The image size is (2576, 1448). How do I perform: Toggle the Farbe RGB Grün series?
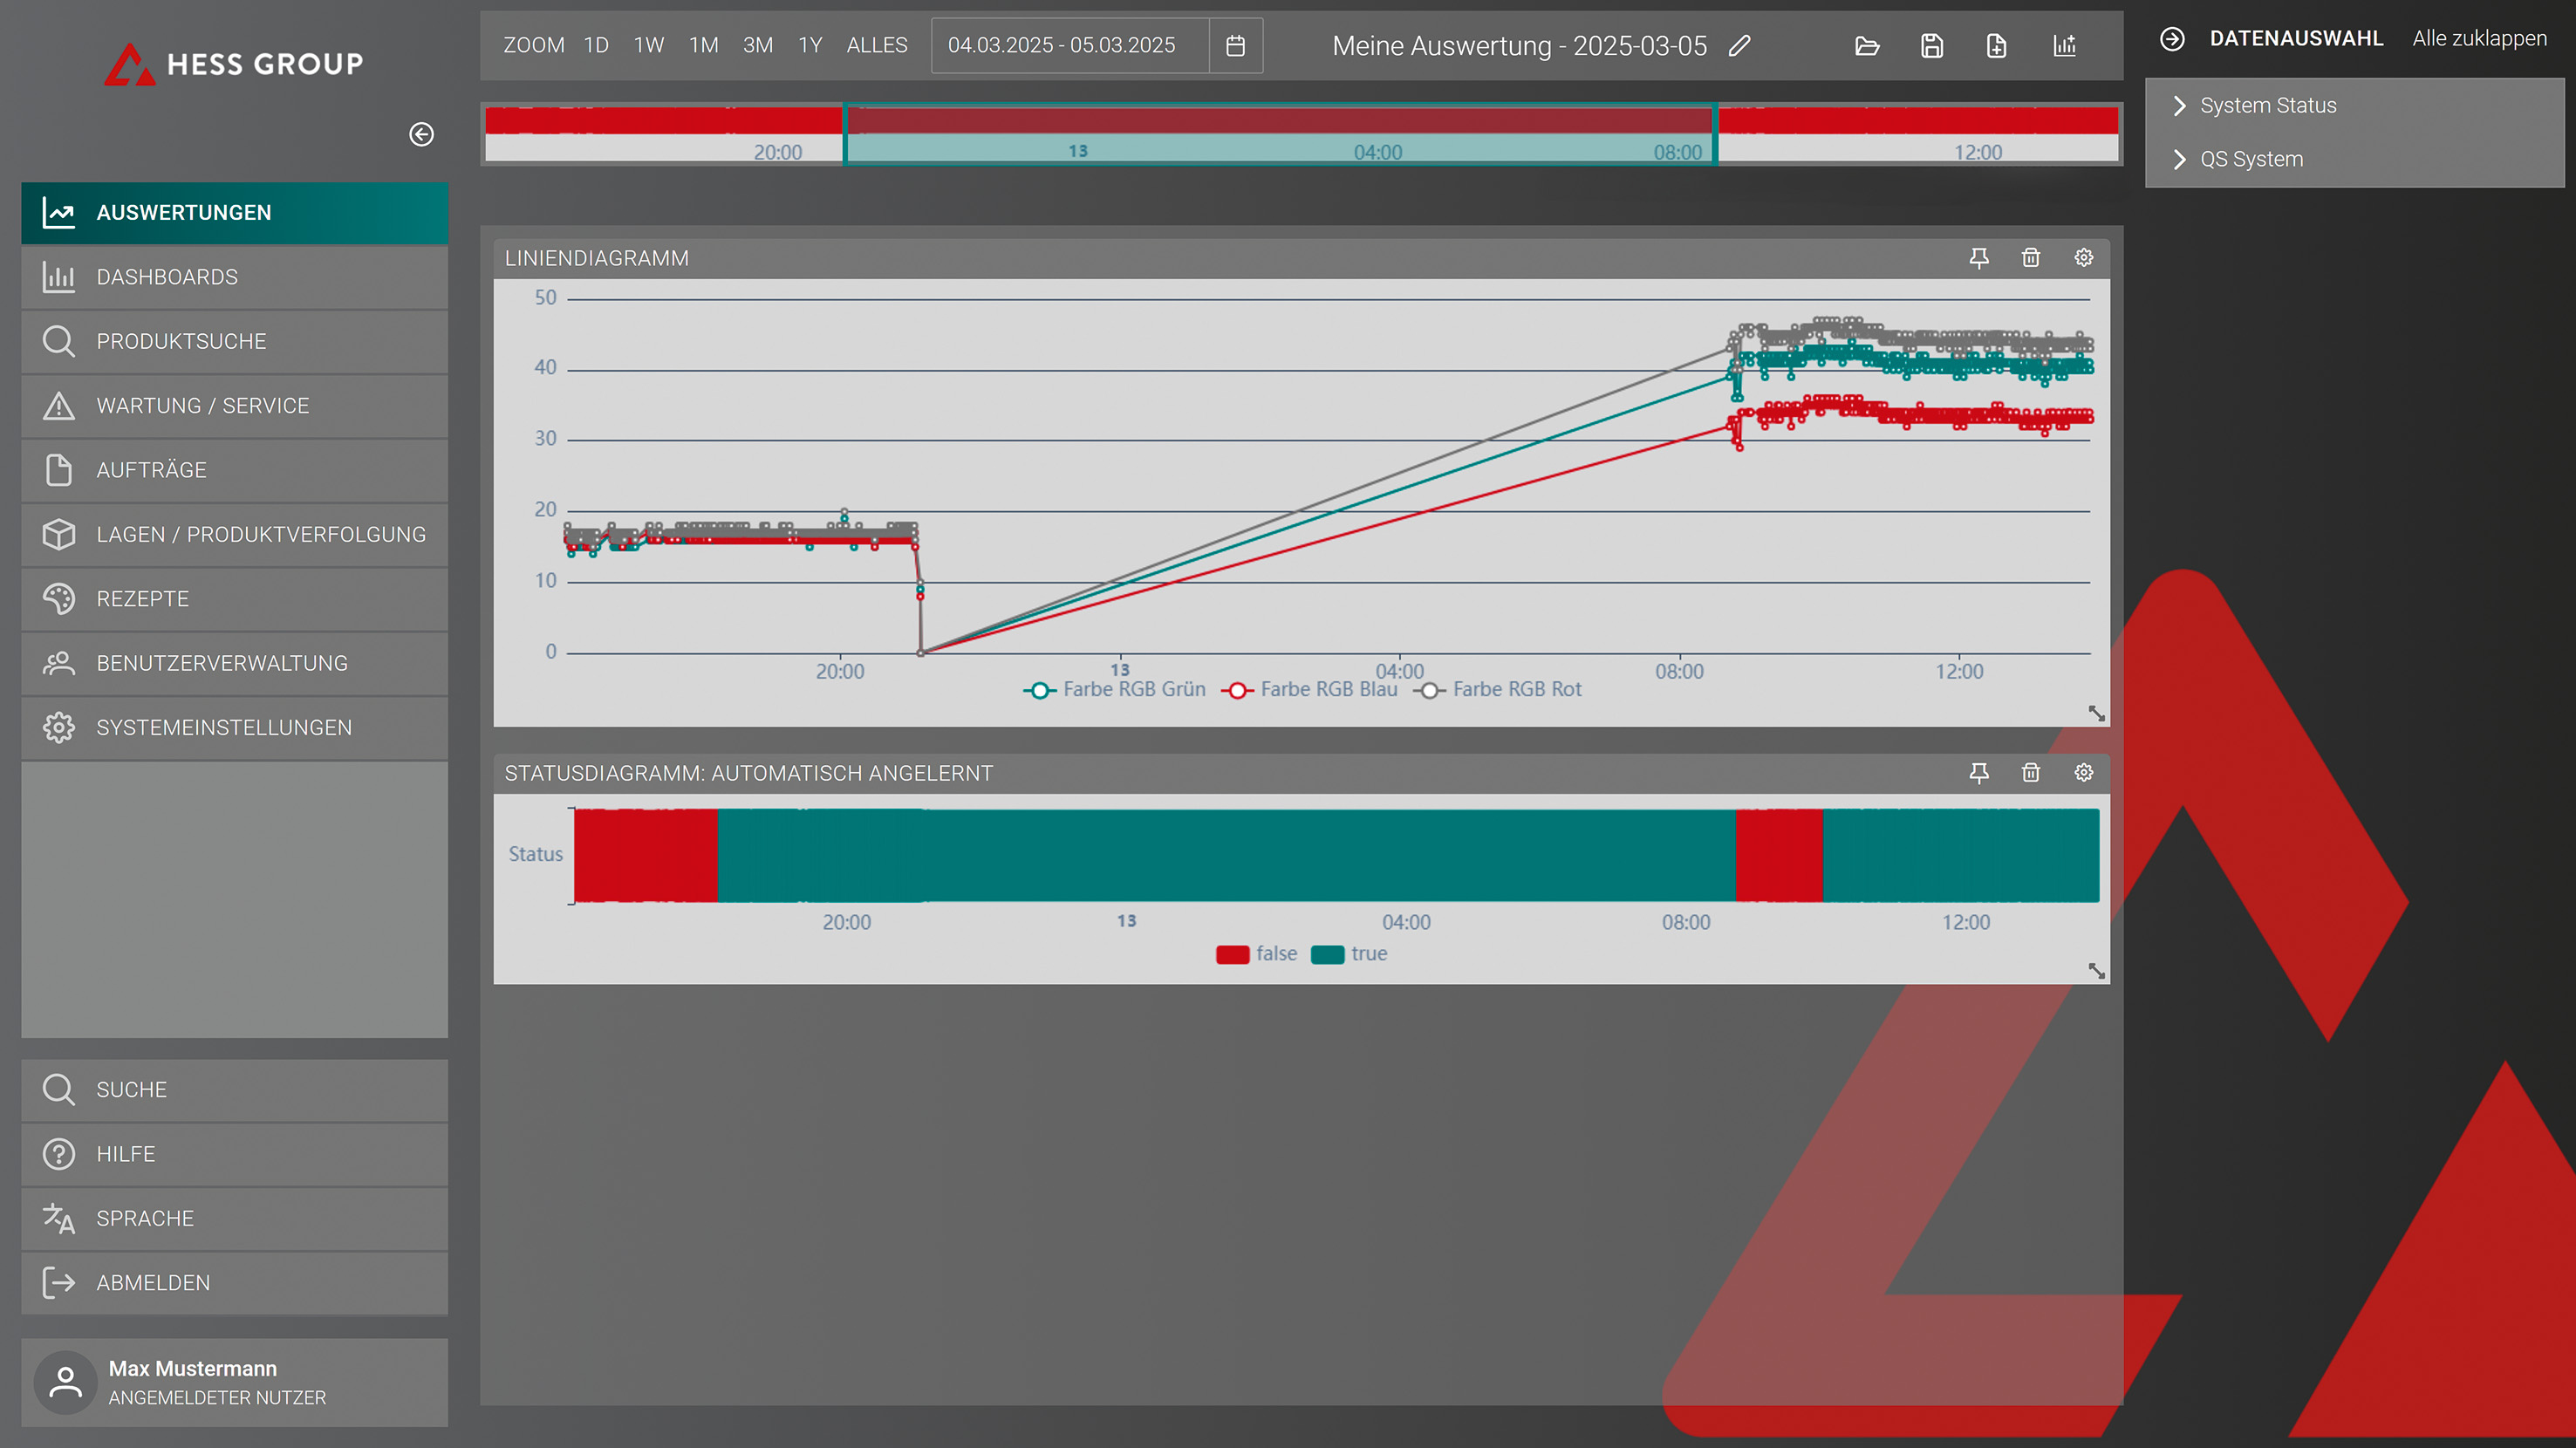click(x=1114, y=690)
